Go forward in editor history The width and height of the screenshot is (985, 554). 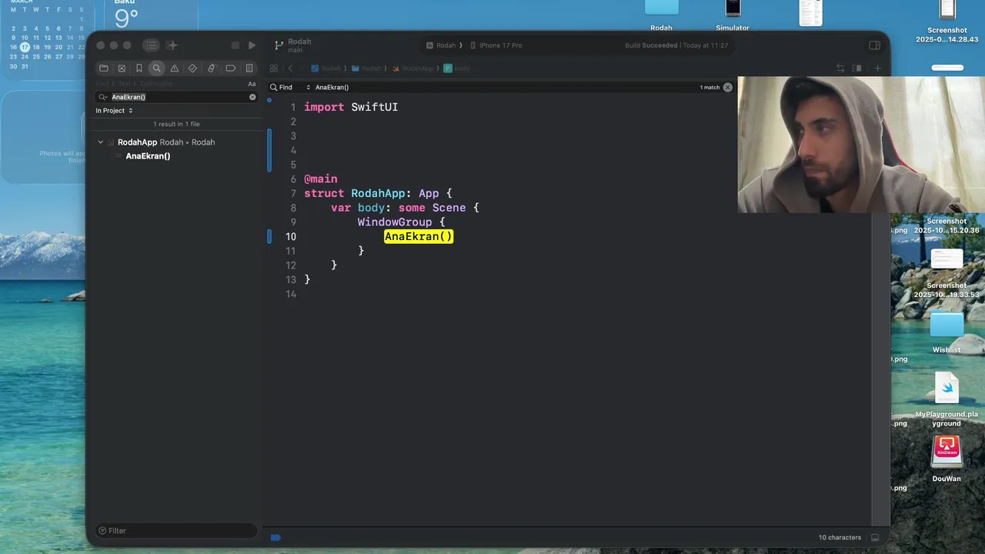pos(302,68)
